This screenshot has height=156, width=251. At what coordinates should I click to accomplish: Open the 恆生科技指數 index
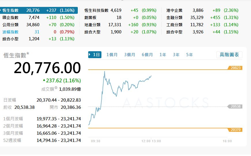click(96, 10)
